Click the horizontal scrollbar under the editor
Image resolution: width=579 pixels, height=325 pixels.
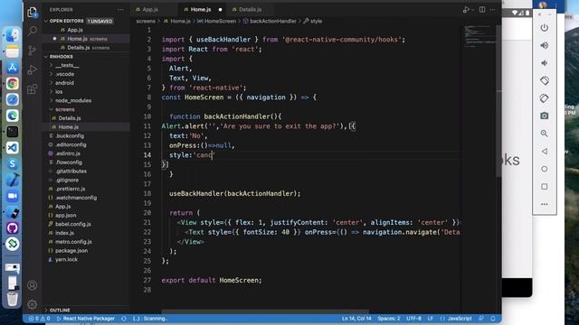265,311
